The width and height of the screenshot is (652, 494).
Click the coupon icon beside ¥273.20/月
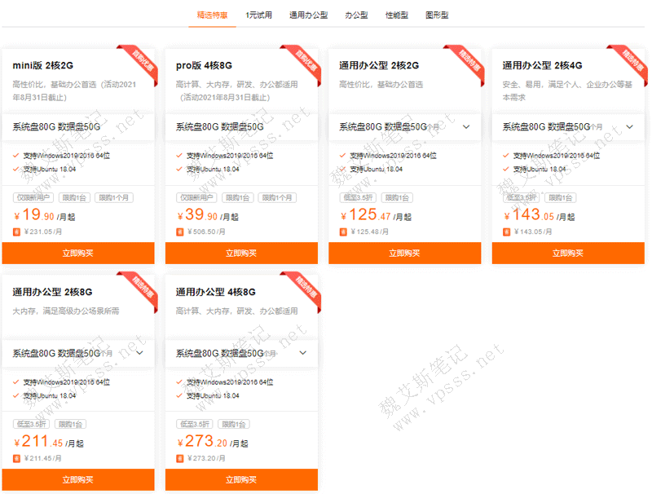coord(180,457)
